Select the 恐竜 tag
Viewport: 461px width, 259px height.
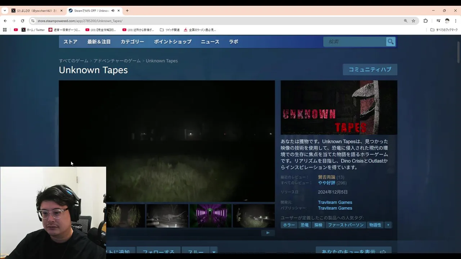[x=305, y=225]
